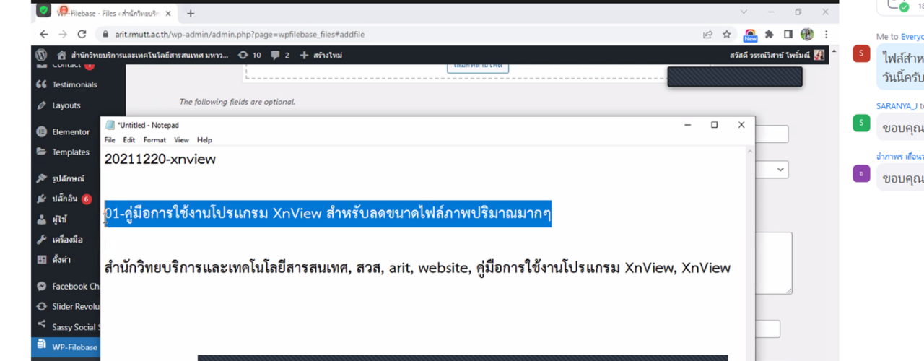Image resolution: width=924 pixels, height=361 pixels.
Task: Click the share page icon in address bar
Action: 708,34
